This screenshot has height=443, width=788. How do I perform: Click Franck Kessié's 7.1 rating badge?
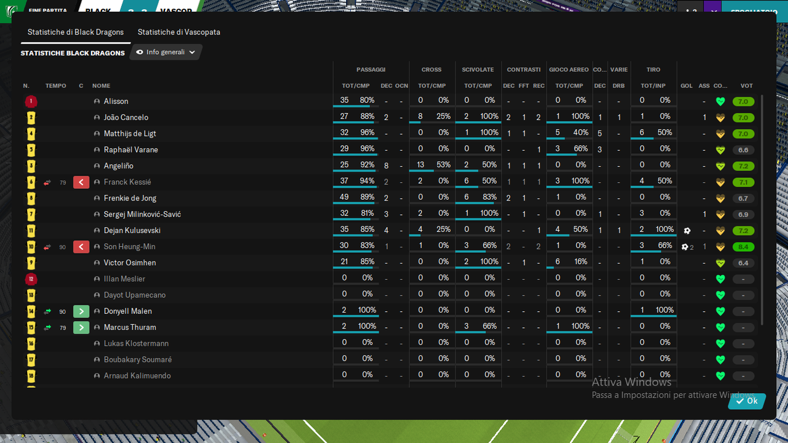743,182
